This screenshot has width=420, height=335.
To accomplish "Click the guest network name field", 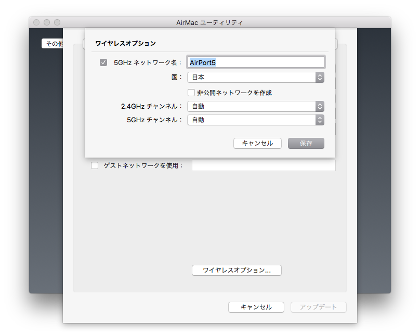I will 264,165.
